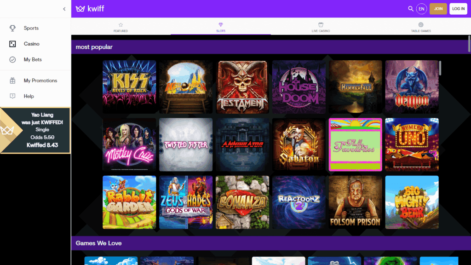Open Rabbit Garden slot game
This screenshot has width=471, height=265.
click(129, 202)
